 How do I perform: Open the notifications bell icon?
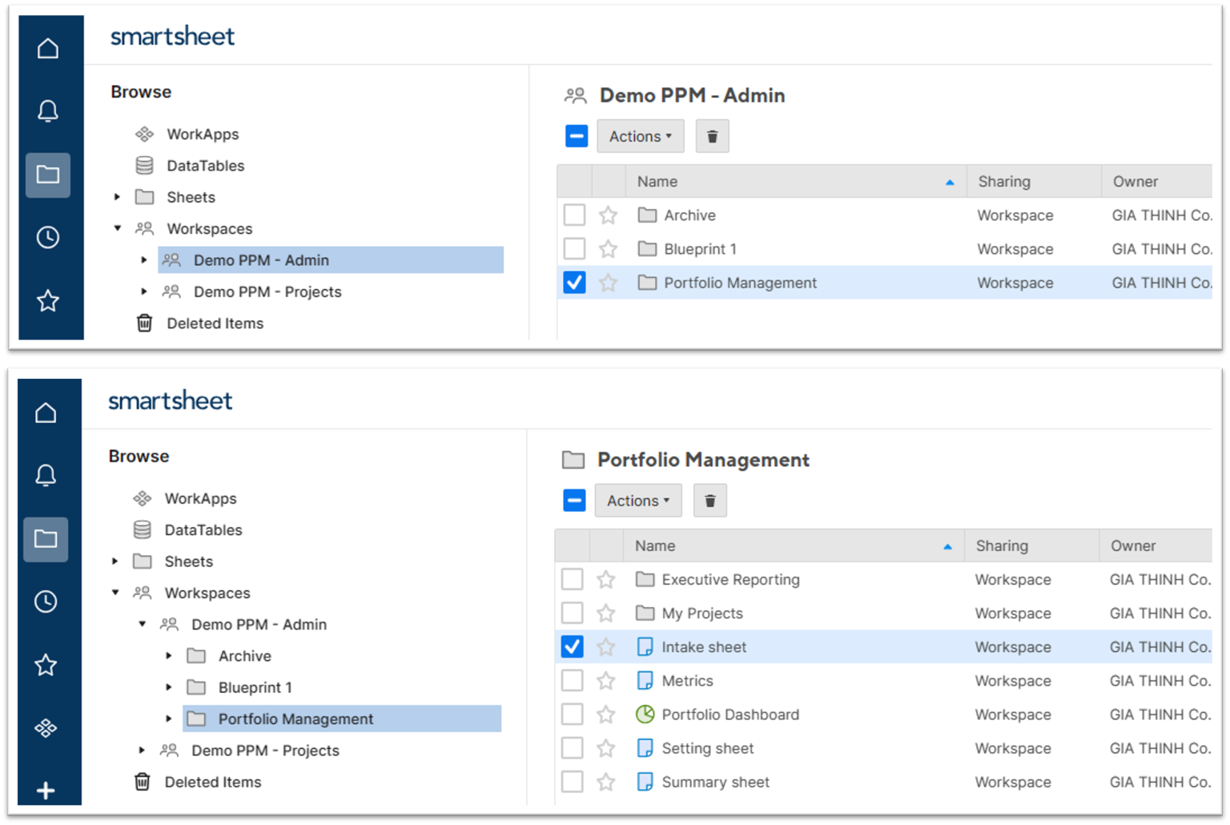point(46,474)
